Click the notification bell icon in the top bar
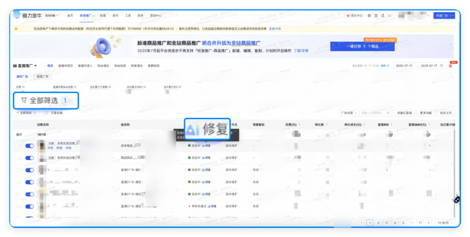 [x=383, y=16]
